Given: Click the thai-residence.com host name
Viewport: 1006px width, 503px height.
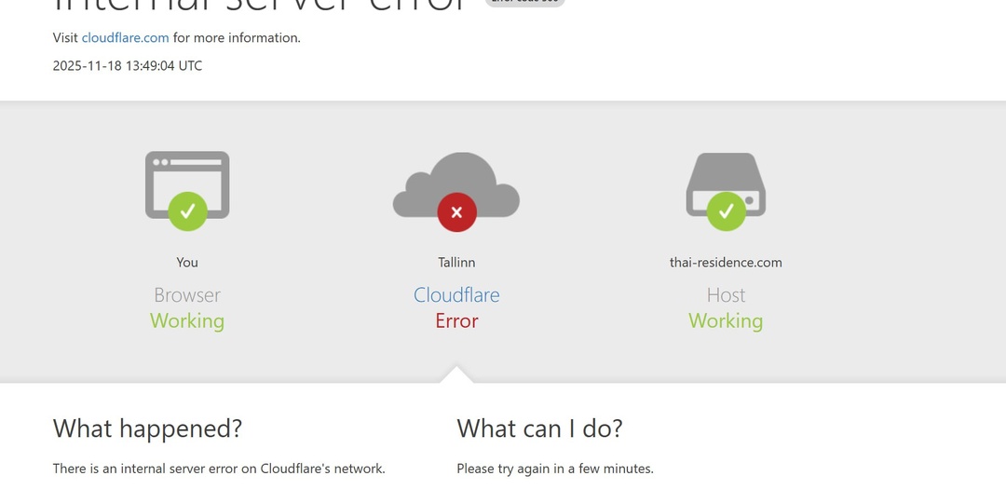Looking at the screenshot, I should [726, 263].
